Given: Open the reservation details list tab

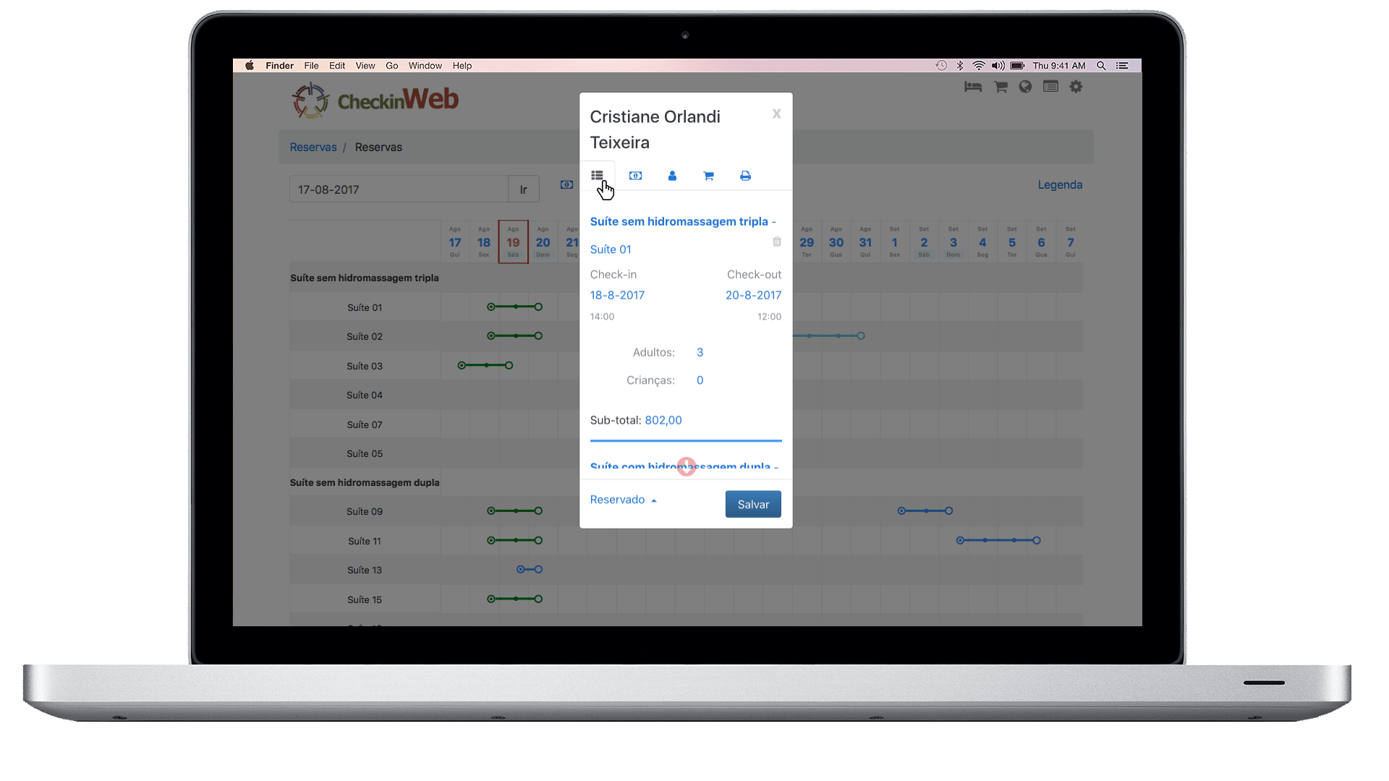Looking at the screenshot, I should (x=597, y=176).
